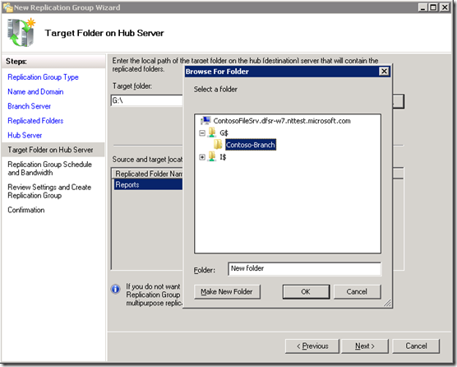The height and width of the screenshot is (367, 457).
Task: Expand the I$ tree node
Action: pos(202,157)
